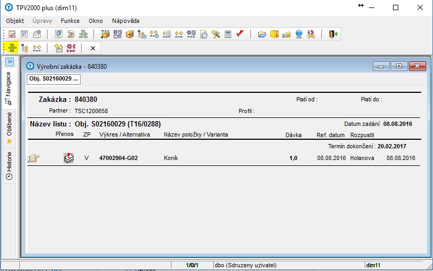Open the Historie side panel

click(9, 165)
